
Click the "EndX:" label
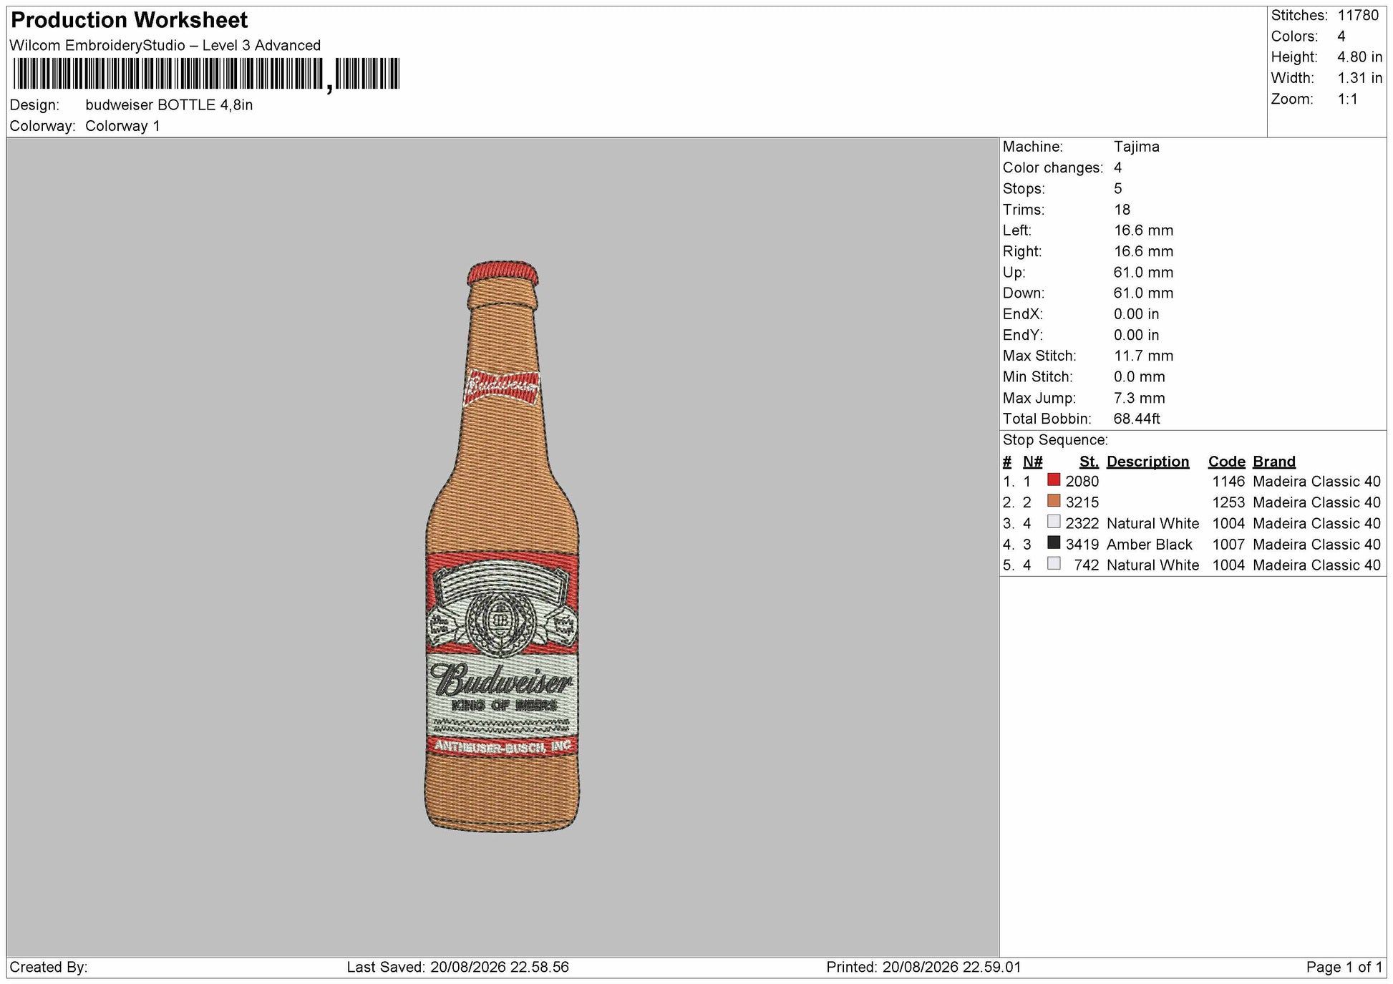pos(1023,314)
